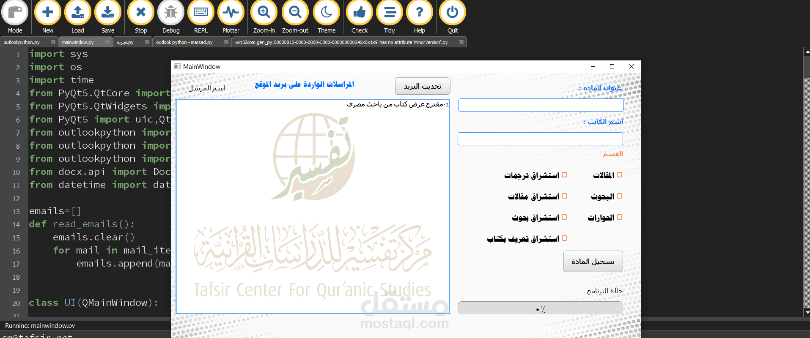This screenshot has height=338, width=810.
Task: Click the عنوان المادة input field
Action: (x=541, y=105)
